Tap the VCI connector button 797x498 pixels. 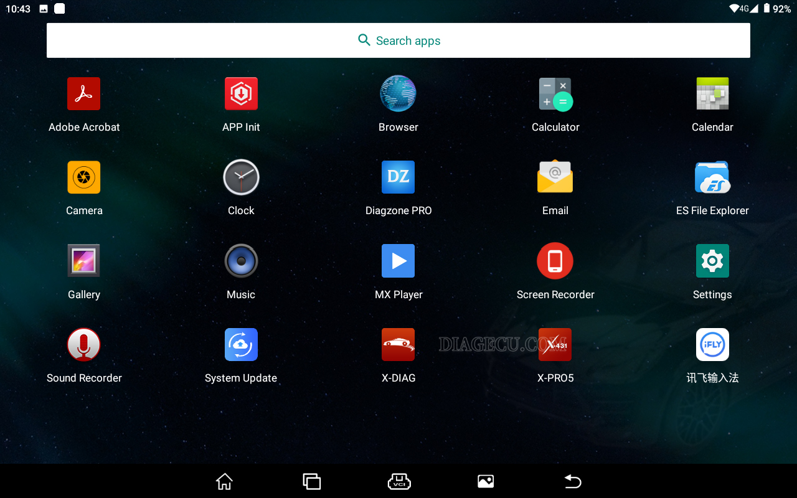tap(398, 481)
